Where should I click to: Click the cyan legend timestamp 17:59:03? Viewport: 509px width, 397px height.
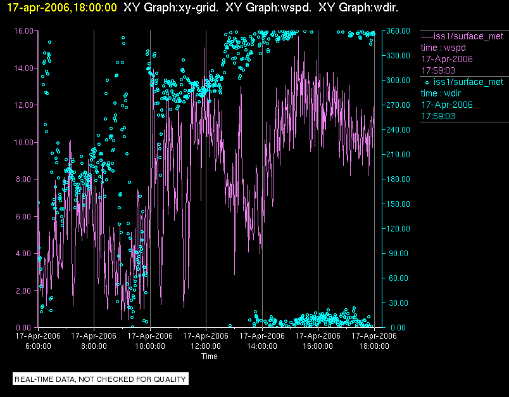(x=438, y=116)
